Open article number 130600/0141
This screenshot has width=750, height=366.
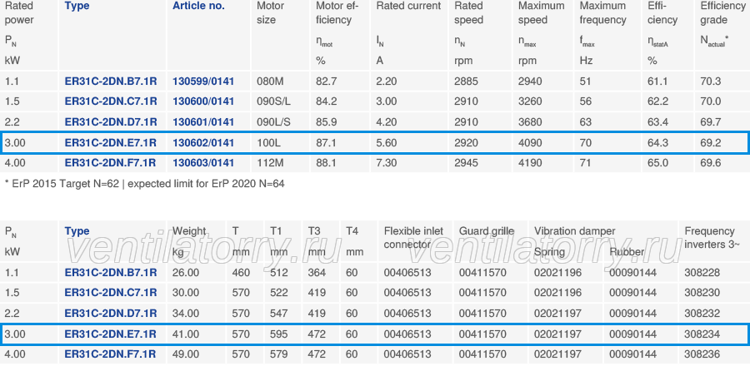203,101
